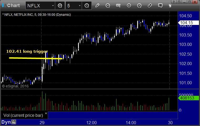Viewport: 200px width, 126px height.
Task: Click the 14:00 time axis label
Action: tap(131, 123)
